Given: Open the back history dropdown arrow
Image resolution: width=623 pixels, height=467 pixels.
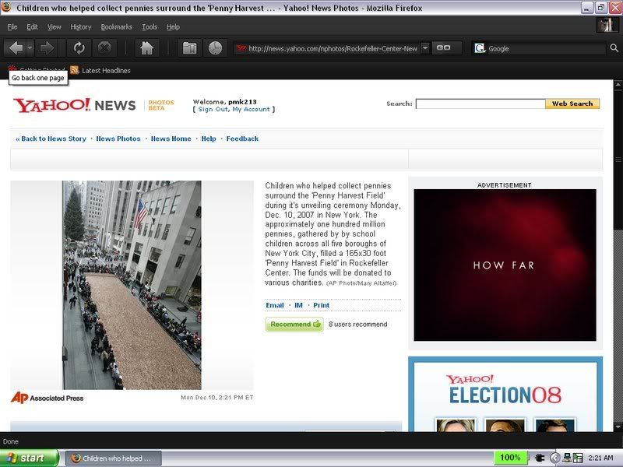Looking at the screenshot, I should [30, 48].
